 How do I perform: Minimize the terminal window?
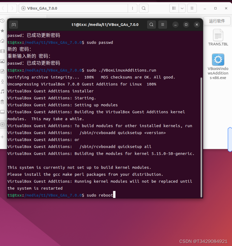176,25
